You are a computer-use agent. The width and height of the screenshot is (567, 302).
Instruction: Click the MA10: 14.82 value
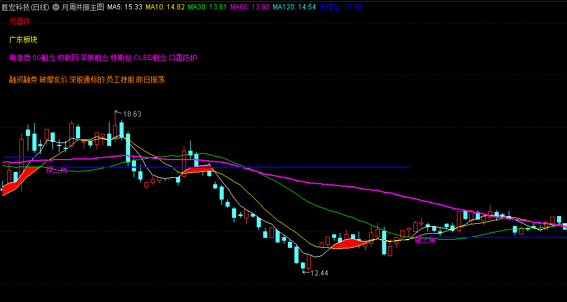pos(165,7)
